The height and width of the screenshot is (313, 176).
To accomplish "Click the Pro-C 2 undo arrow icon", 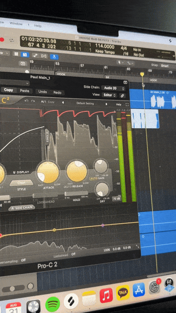I will tap(26, 101).
